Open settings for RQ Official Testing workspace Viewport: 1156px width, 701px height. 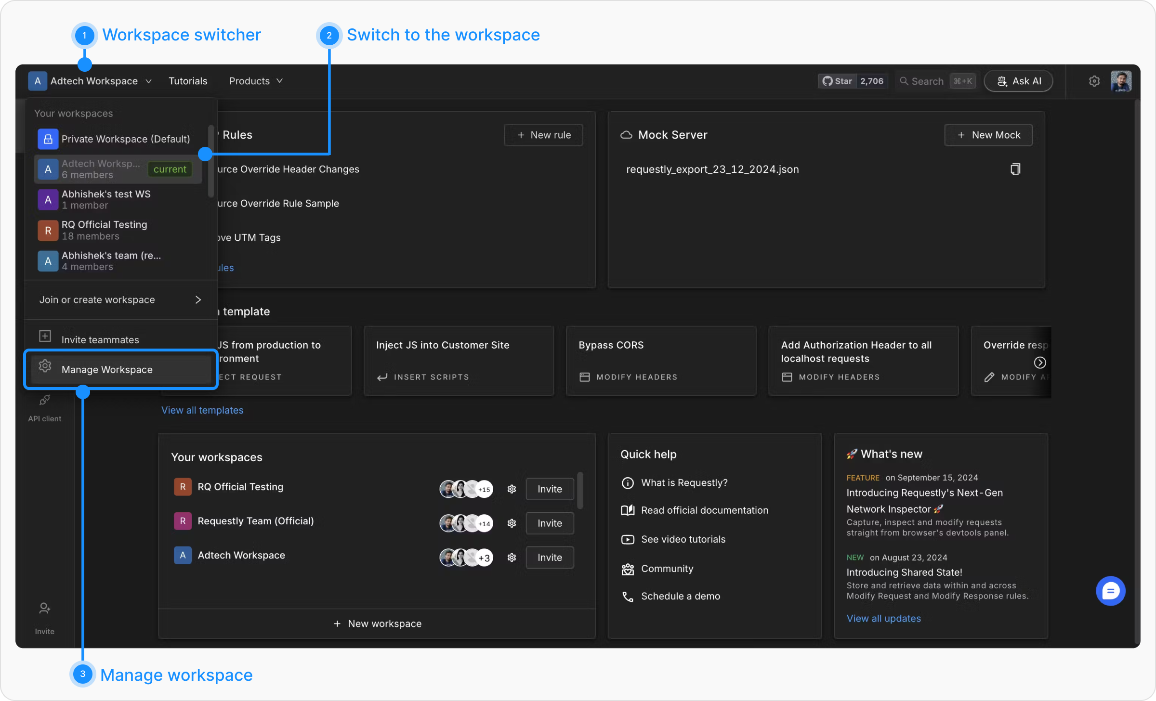click(x=512, y=489)
